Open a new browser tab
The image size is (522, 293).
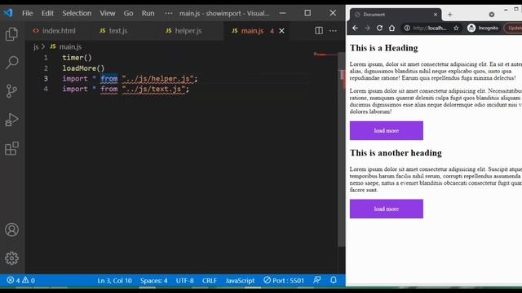point(449,15)
